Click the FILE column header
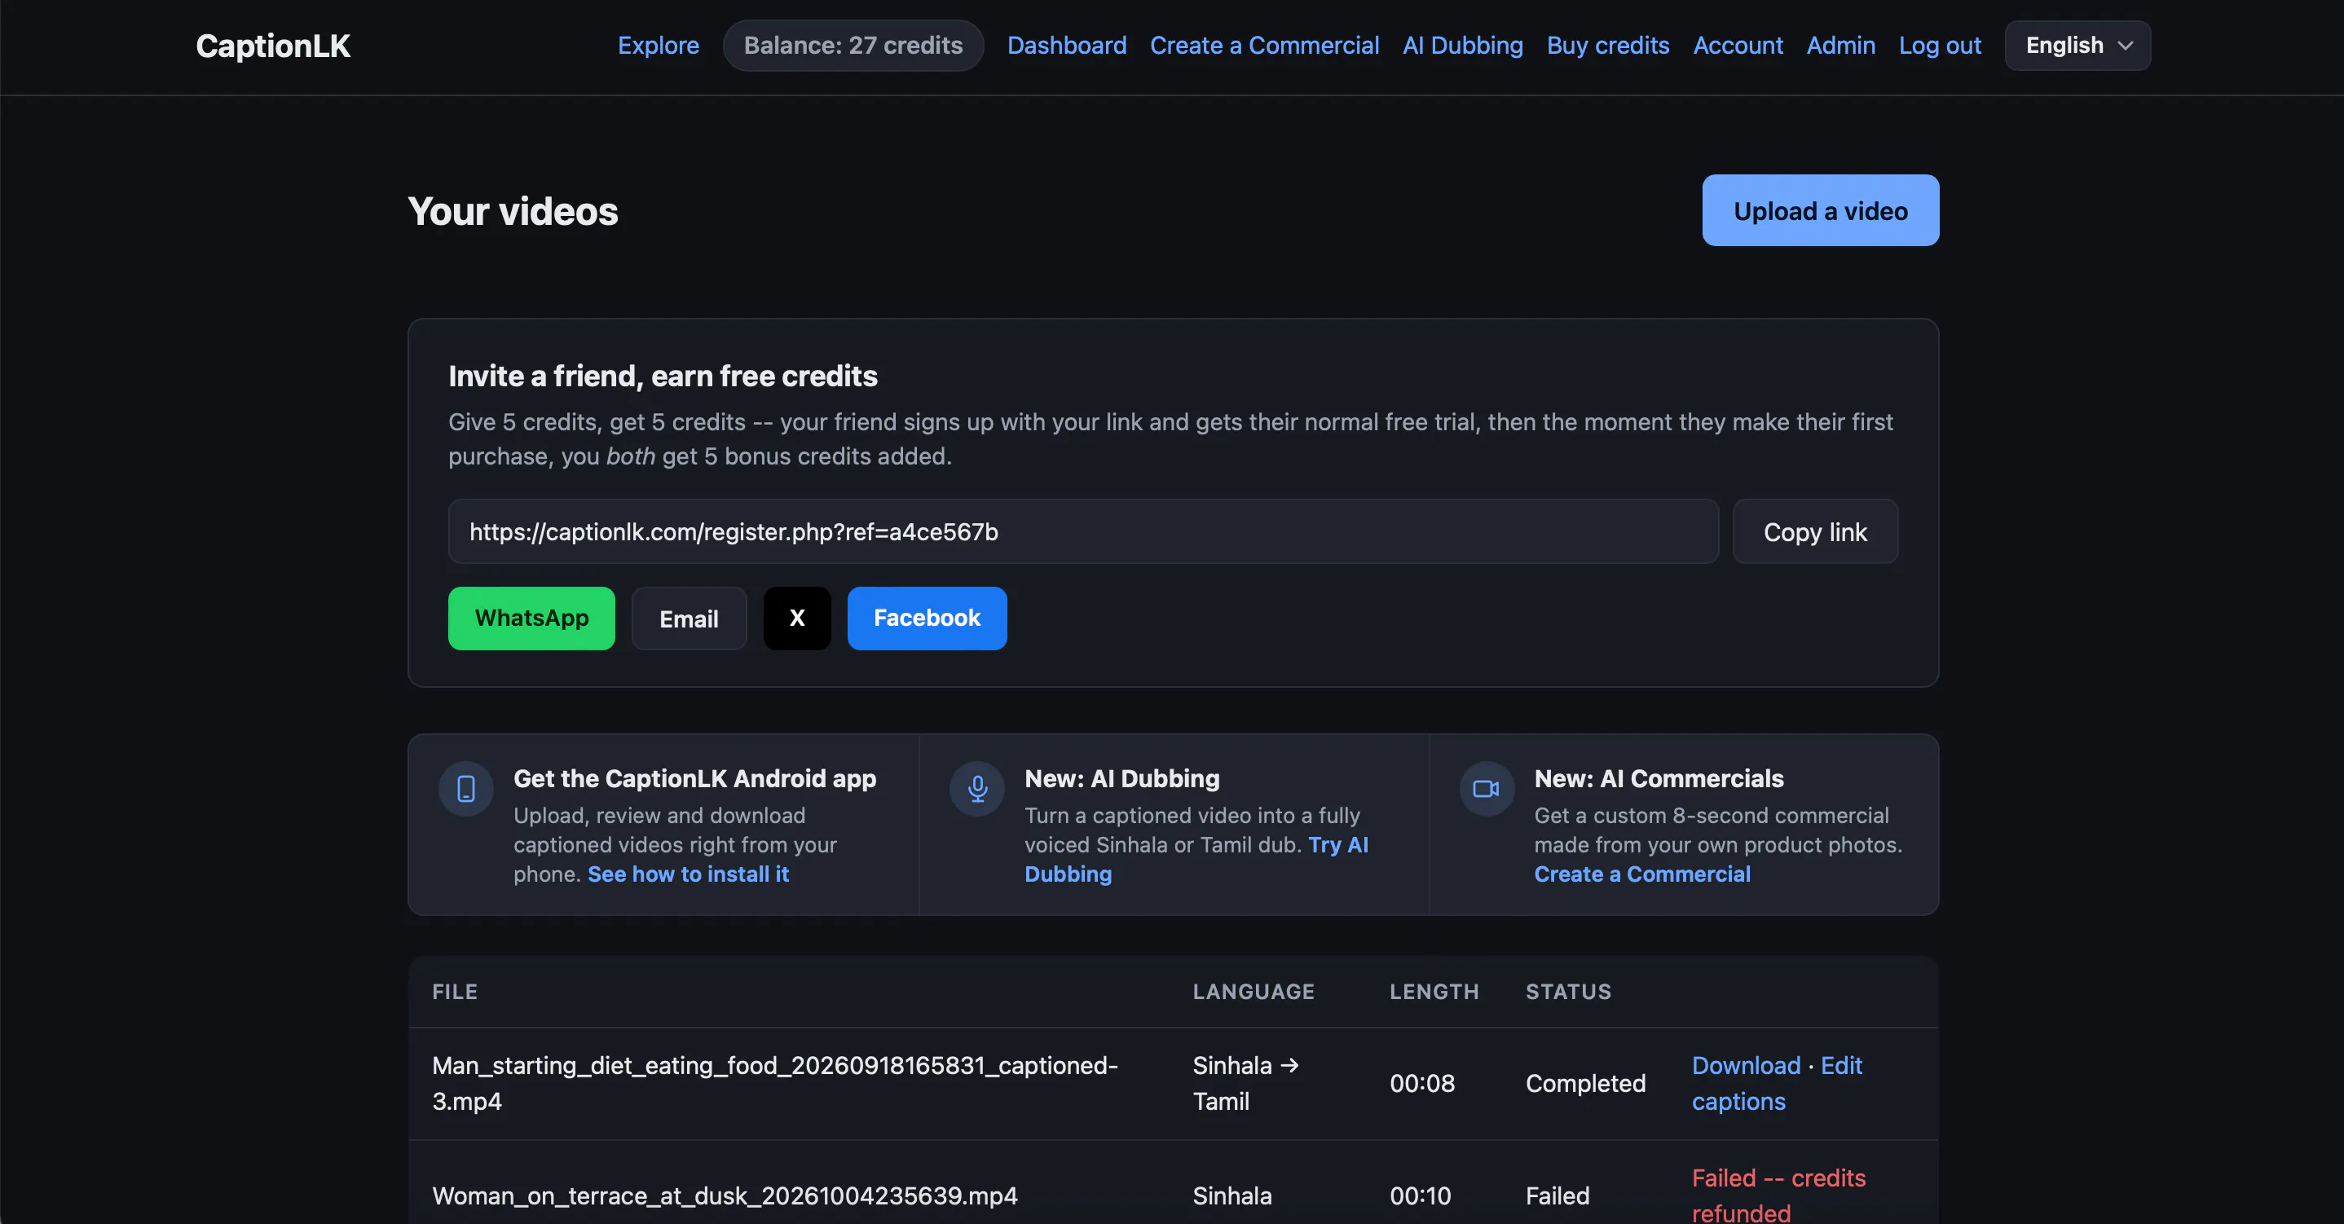 click(454, 991)
